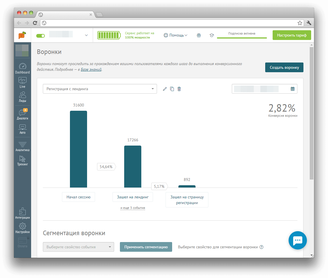Go to Dashboard in sidebar

tap(23, 69)
